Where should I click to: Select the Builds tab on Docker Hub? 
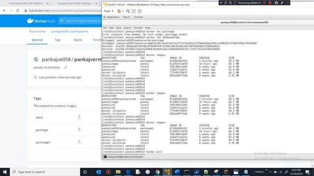point(78,40)
